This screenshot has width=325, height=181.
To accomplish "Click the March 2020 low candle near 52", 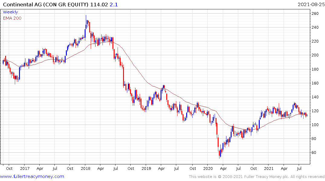I will (219, 154).
